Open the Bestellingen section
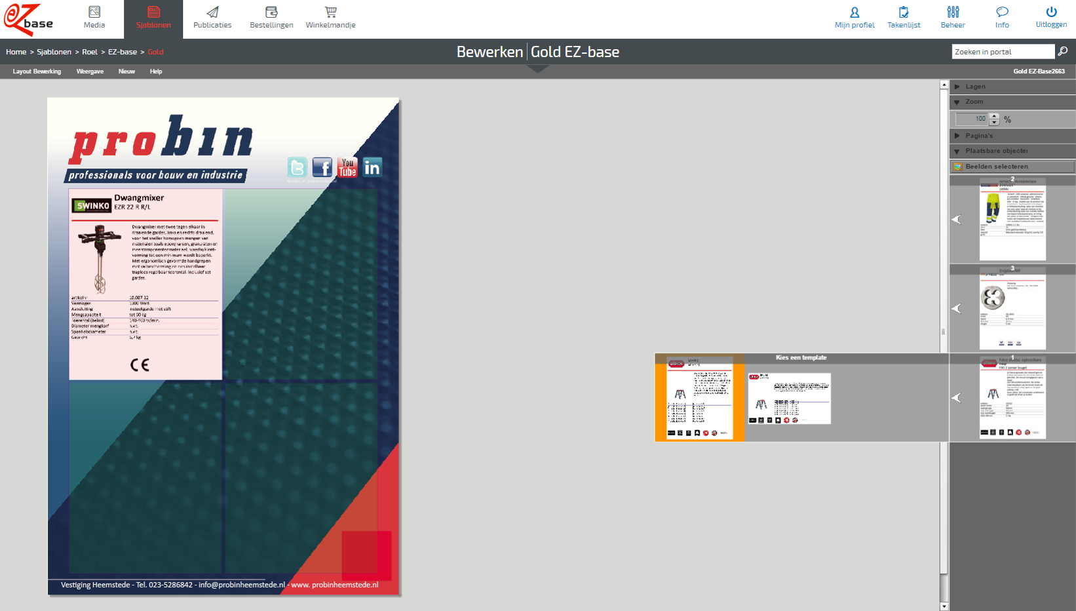Image resolution: width=1076 pixels, height=611 pixels. (x=271, y=18)
